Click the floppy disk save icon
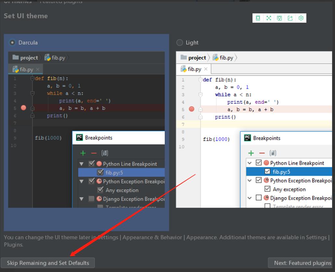Screen dimensions: 335x272 point(279,18)
